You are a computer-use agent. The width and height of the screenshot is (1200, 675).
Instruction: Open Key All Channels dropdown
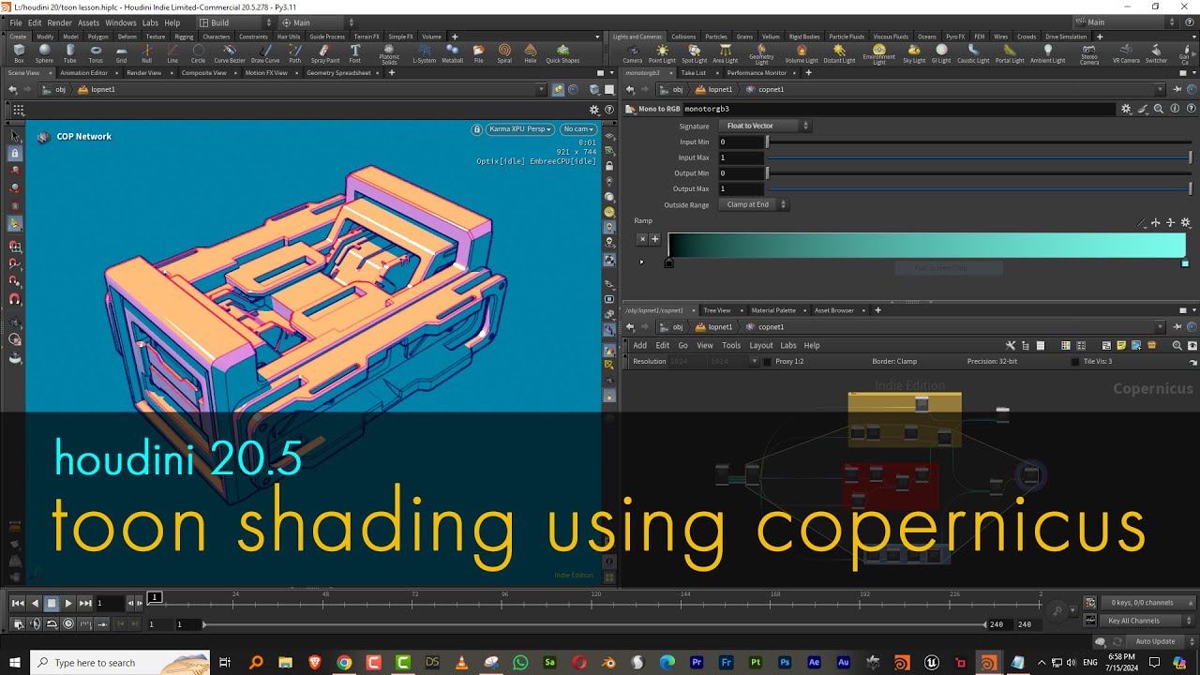[1147, 621]
